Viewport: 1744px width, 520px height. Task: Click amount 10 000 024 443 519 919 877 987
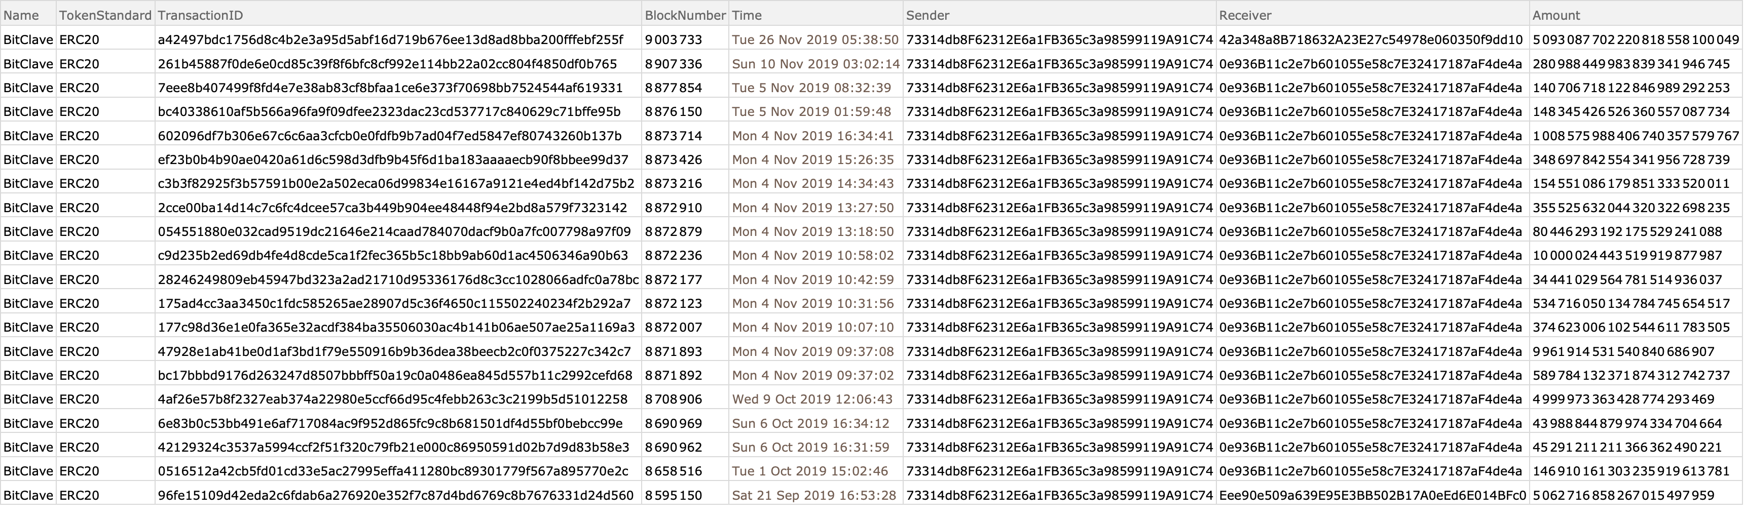(x=1627, y=255)
